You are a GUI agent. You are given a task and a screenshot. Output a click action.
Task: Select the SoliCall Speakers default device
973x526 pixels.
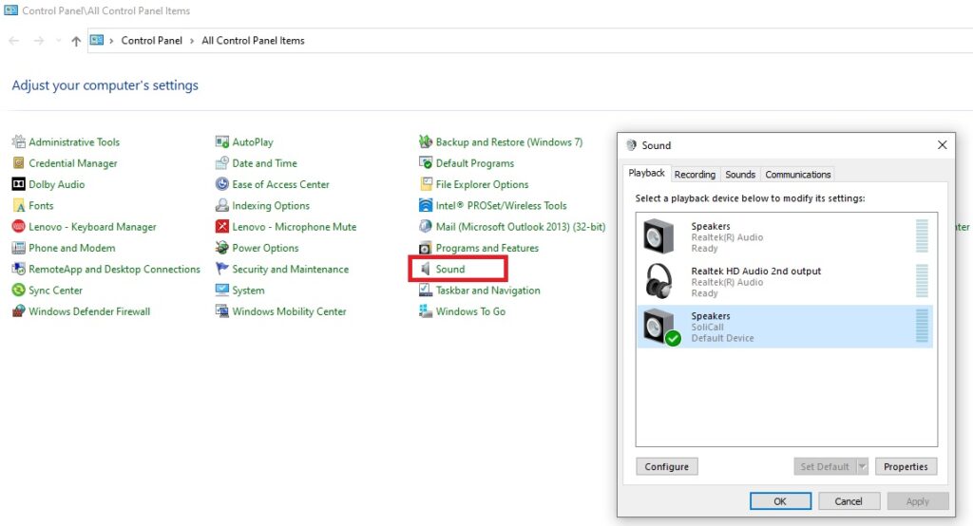pos(784,327)
